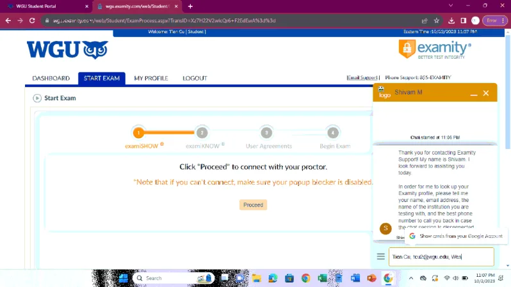Open PowerPoint from the taskbar
The width and height of the screenshot is (511, 287).
coord(371,278)
